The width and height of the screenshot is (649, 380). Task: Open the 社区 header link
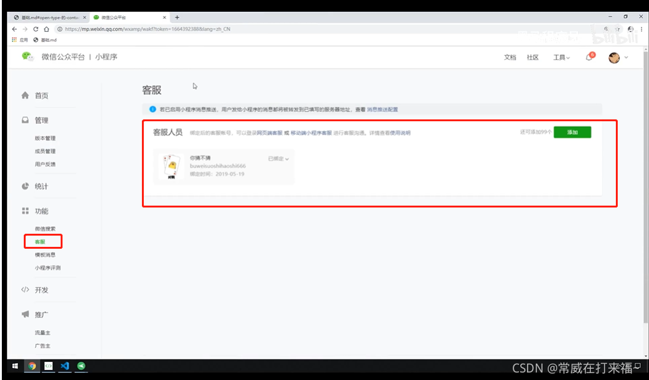pos(533,57)
